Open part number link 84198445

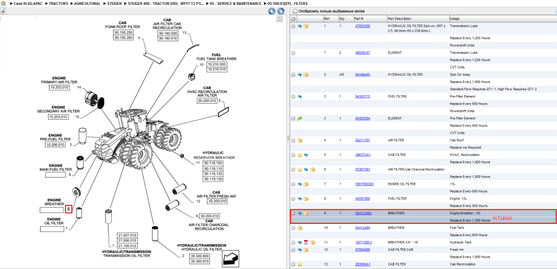[363, 75]
